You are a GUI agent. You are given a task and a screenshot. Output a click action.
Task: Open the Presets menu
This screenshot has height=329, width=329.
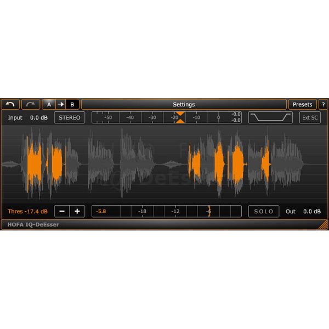tap(302, 104)
